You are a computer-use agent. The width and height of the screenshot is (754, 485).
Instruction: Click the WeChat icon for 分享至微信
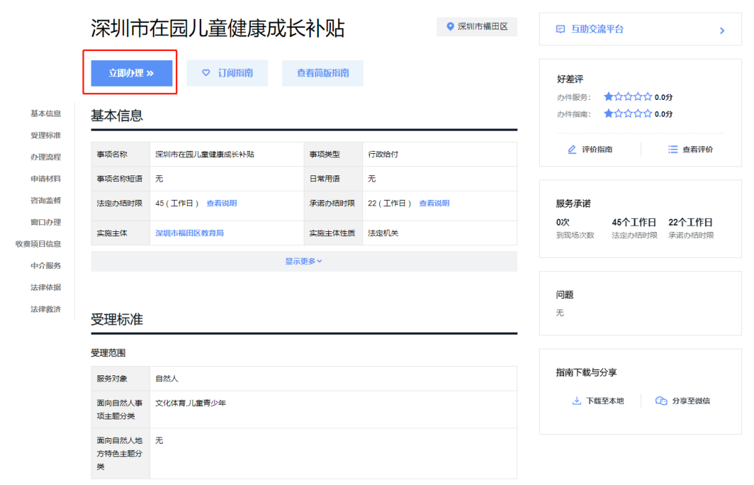(661, 401)
